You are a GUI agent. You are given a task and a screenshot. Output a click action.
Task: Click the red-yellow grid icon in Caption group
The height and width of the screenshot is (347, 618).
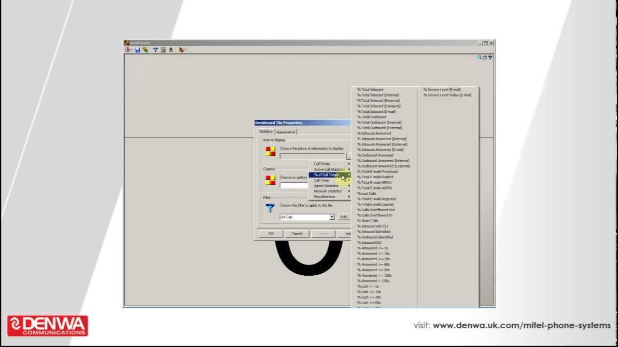point(270,180)
